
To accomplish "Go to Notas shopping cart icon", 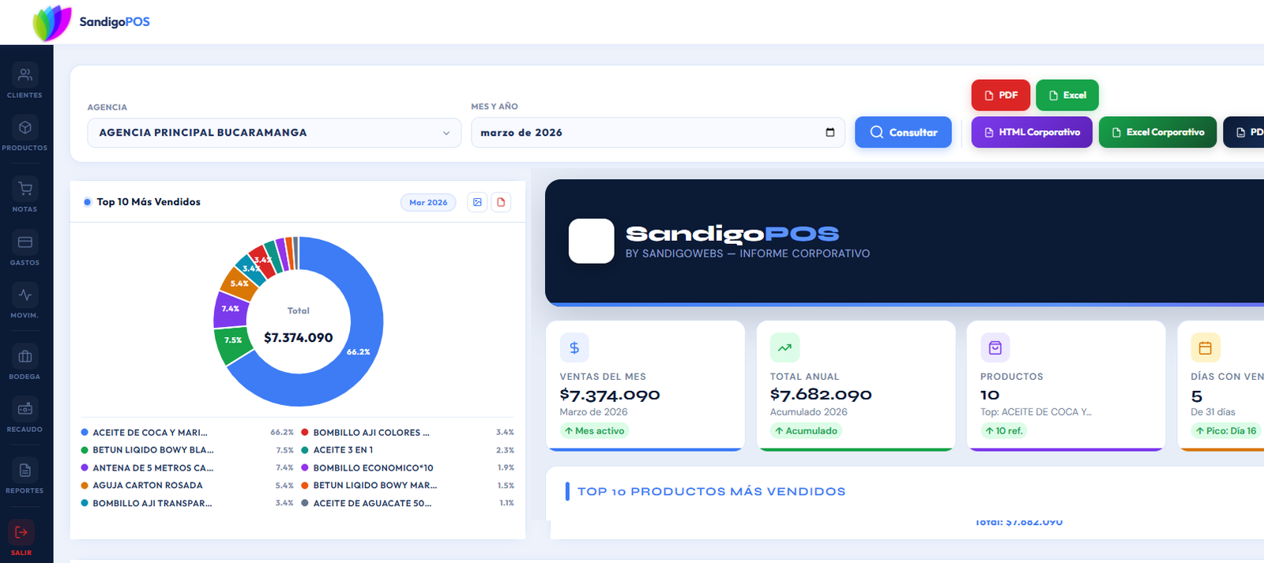I will 24,189.
